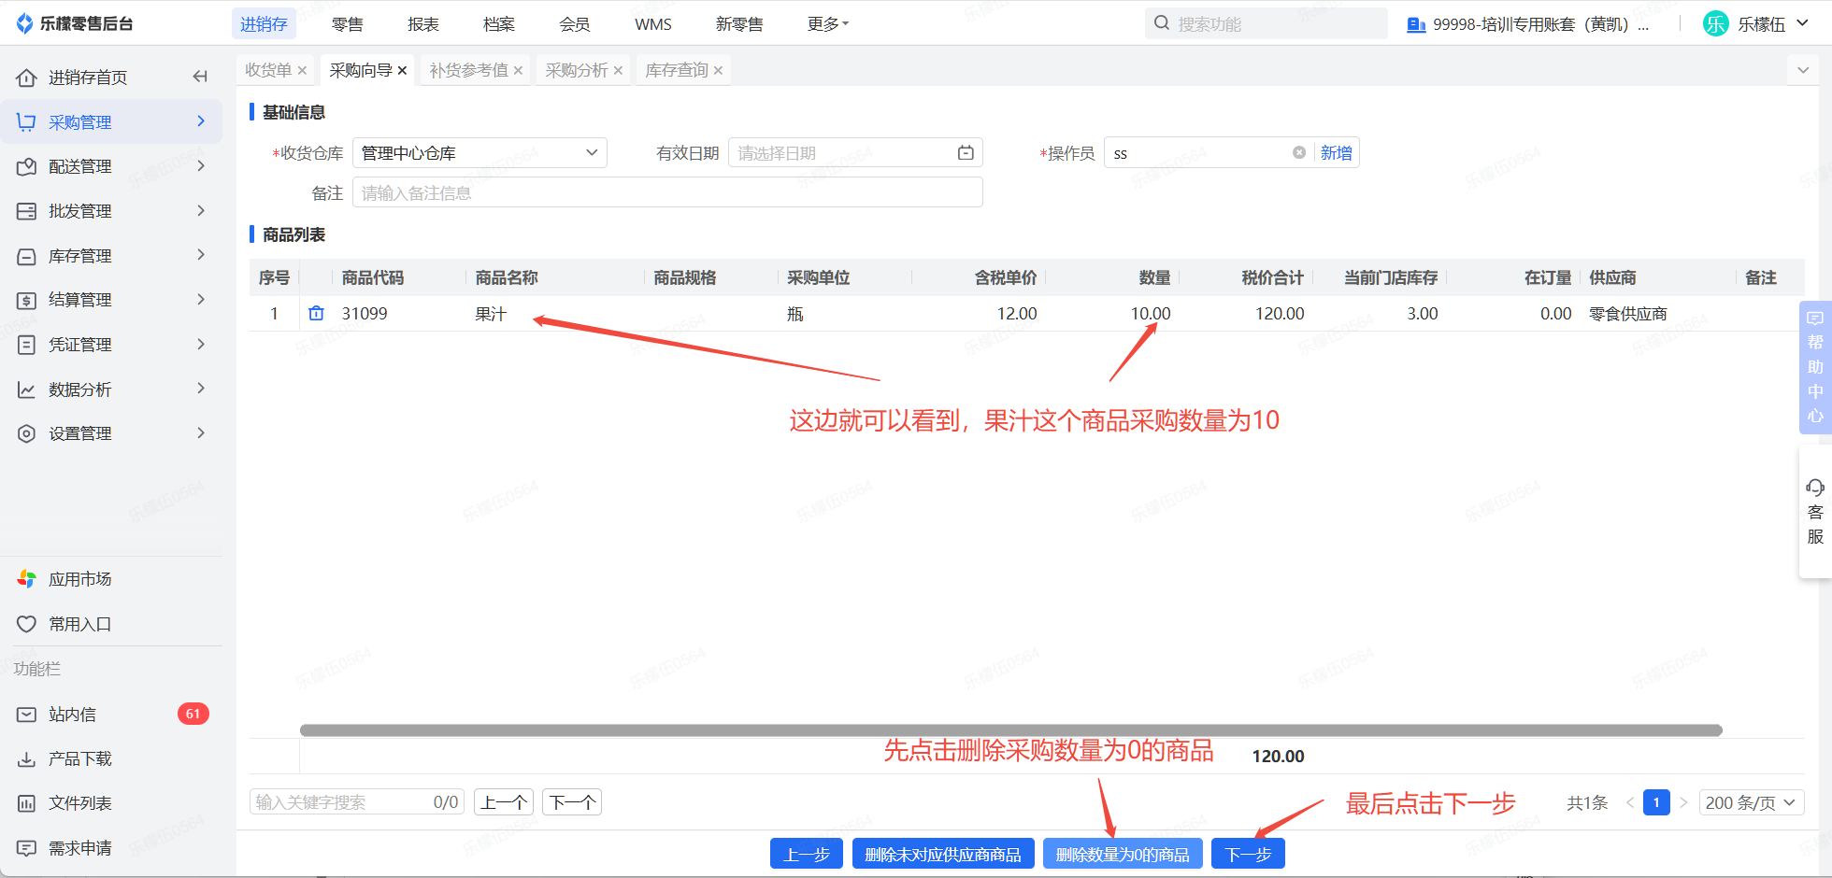Click 删除数量为0的商品 button

pos(1123,854)
